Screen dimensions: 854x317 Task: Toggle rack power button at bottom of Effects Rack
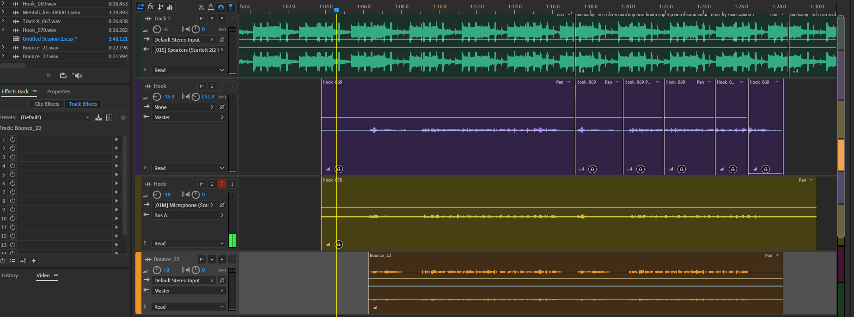2,261
